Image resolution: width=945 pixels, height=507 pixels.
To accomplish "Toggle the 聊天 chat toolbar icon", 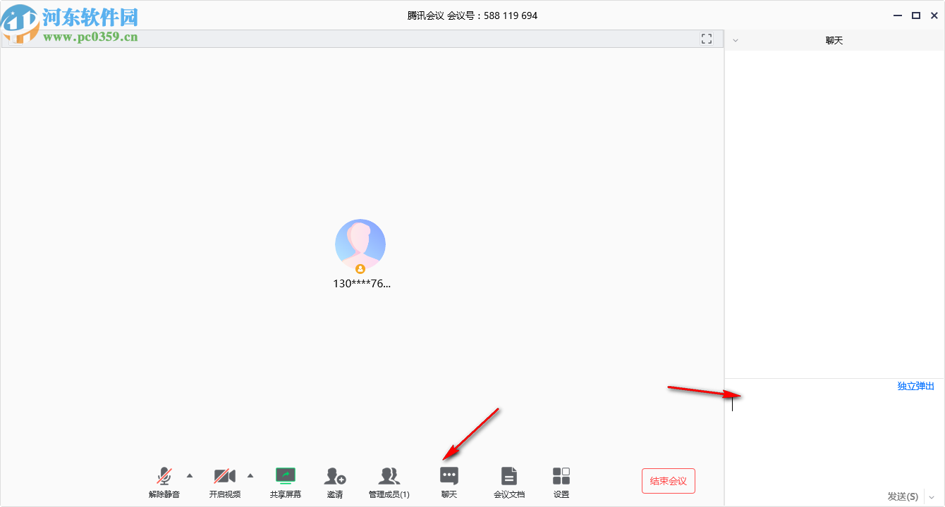I will (x=449, y=482).
